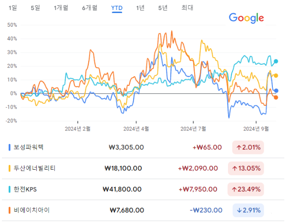
Task: Click the +₩7,950.00 change amount
Action: coord(198,189)
